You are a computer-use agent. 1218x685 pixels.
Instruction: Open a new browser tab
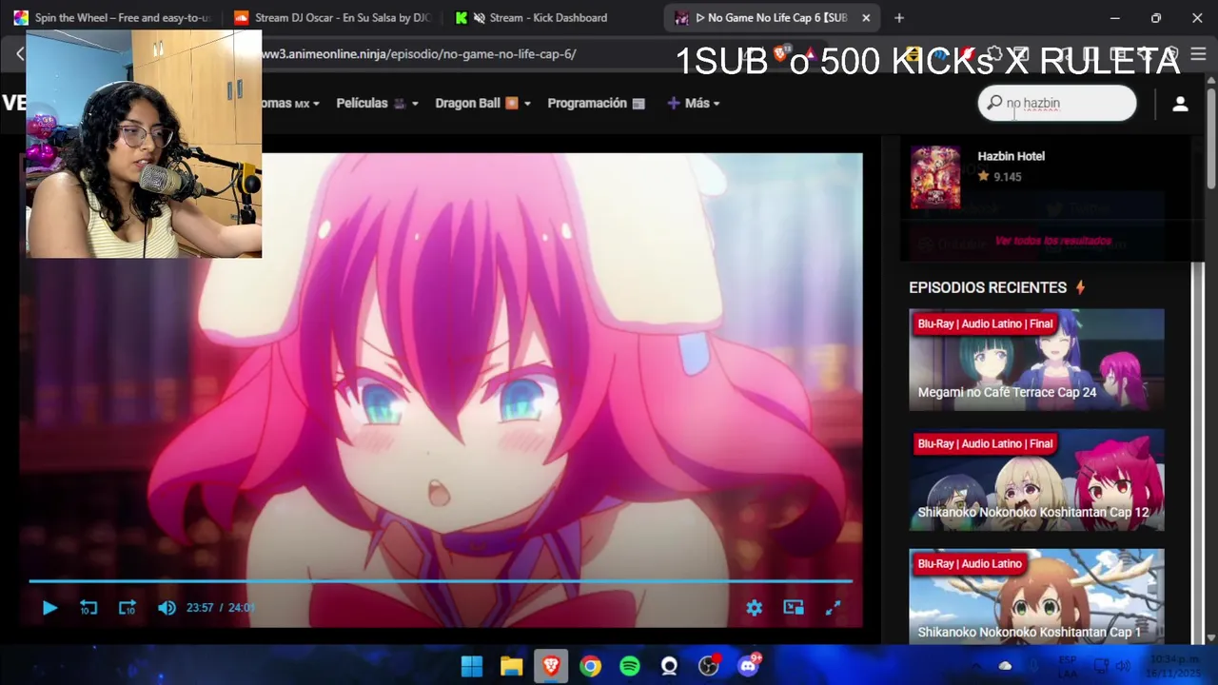[x=899, y=17]
